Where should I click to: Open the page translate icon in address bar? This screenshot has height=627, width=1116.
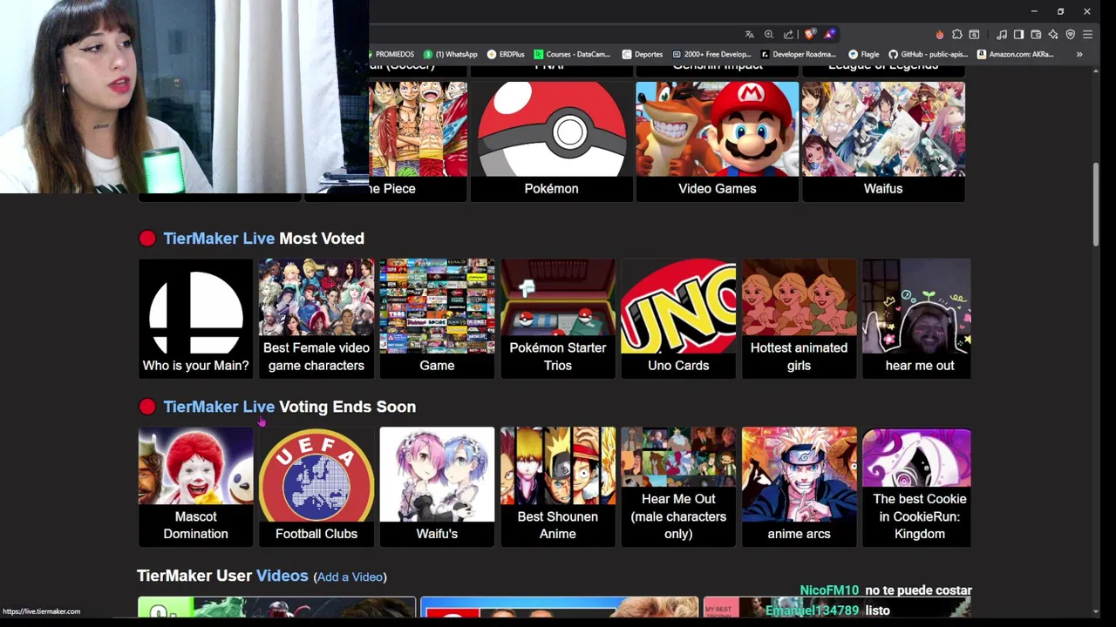click(x=749, y=35)
